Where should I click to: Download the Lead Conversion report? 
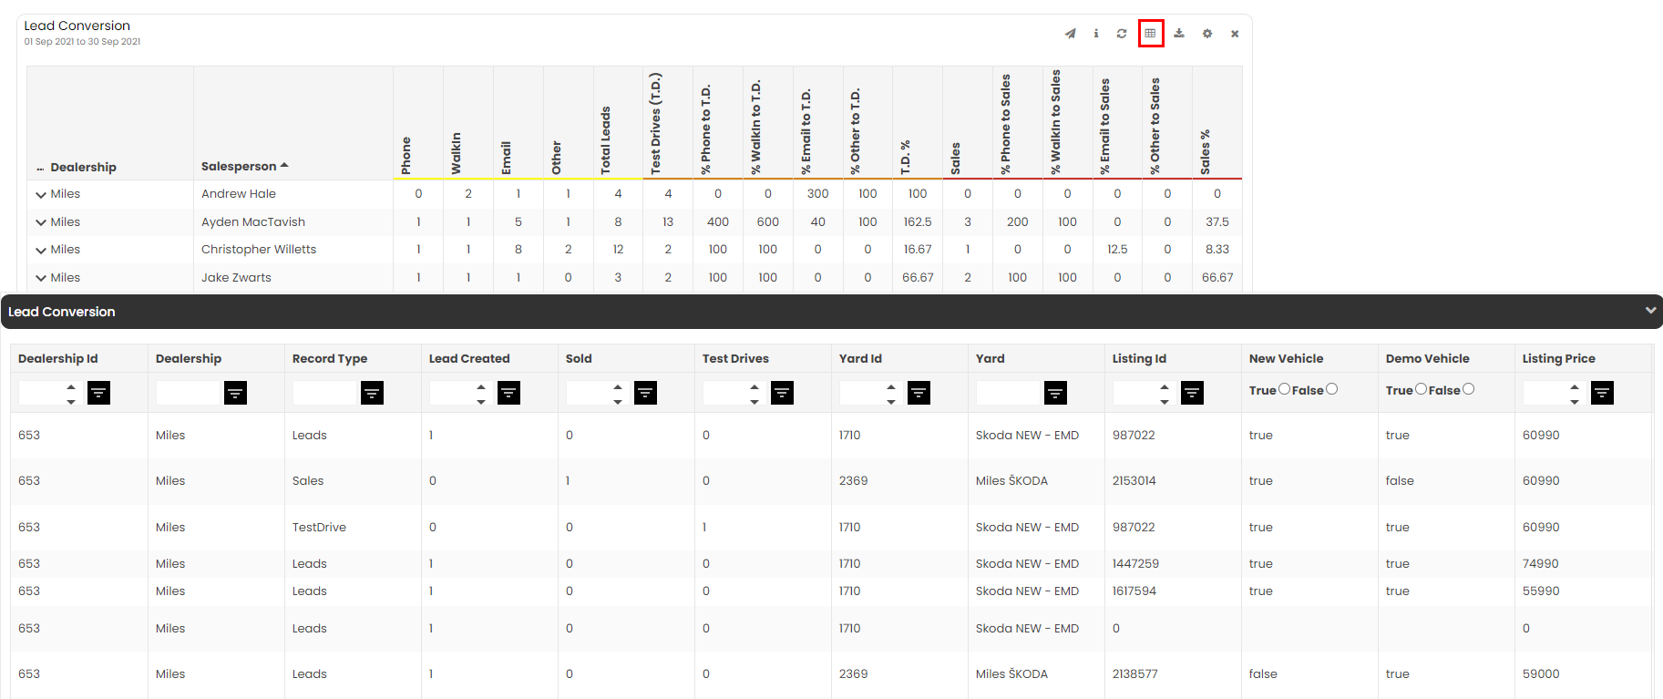click(x=1179, y=34)
